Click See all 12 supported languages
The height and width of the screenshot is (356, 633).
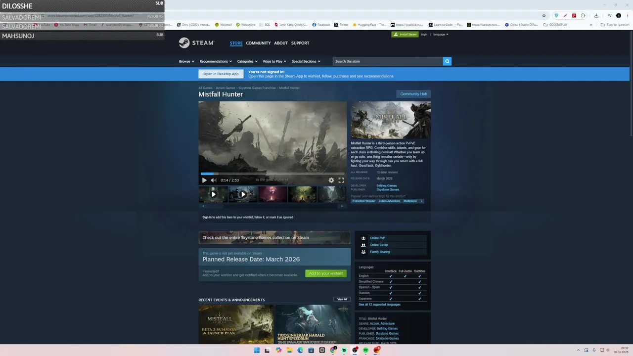(379, 305)
